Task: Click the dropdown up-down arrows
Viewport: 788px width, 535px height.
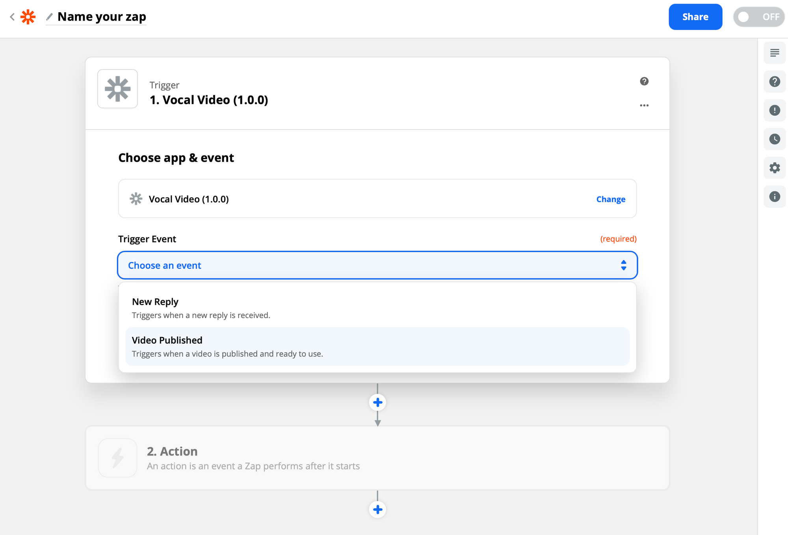Action: [623, 265]
